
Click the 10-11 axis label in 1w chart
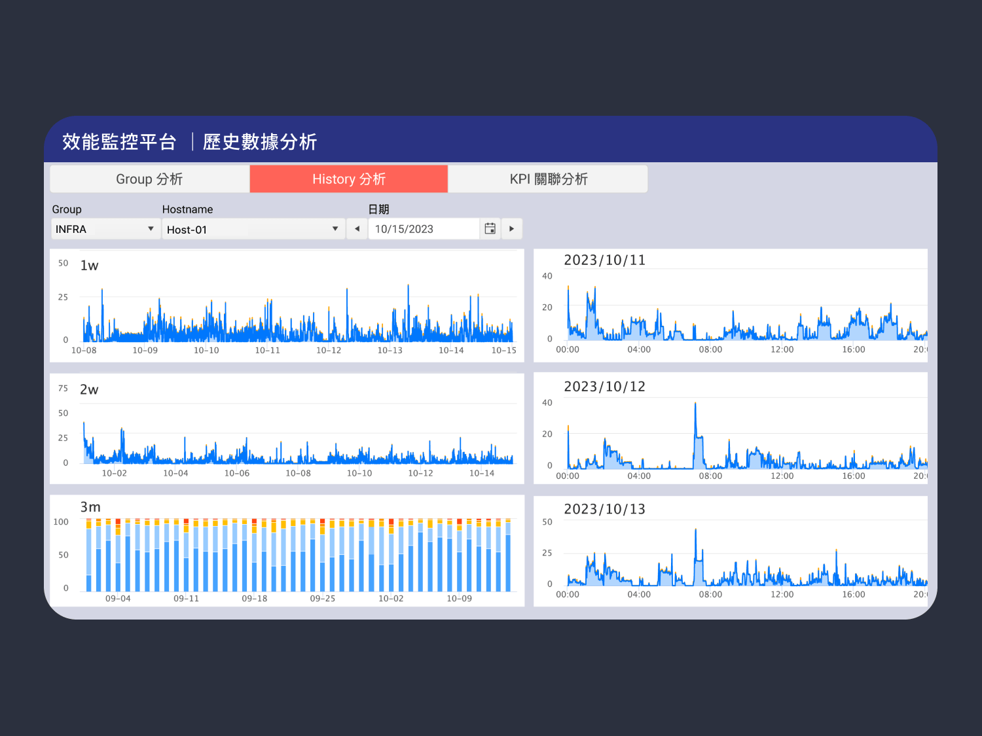tap(267, 351)
